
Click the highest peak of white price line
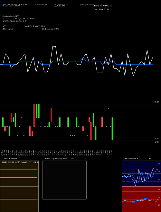[x=54, y=46]
